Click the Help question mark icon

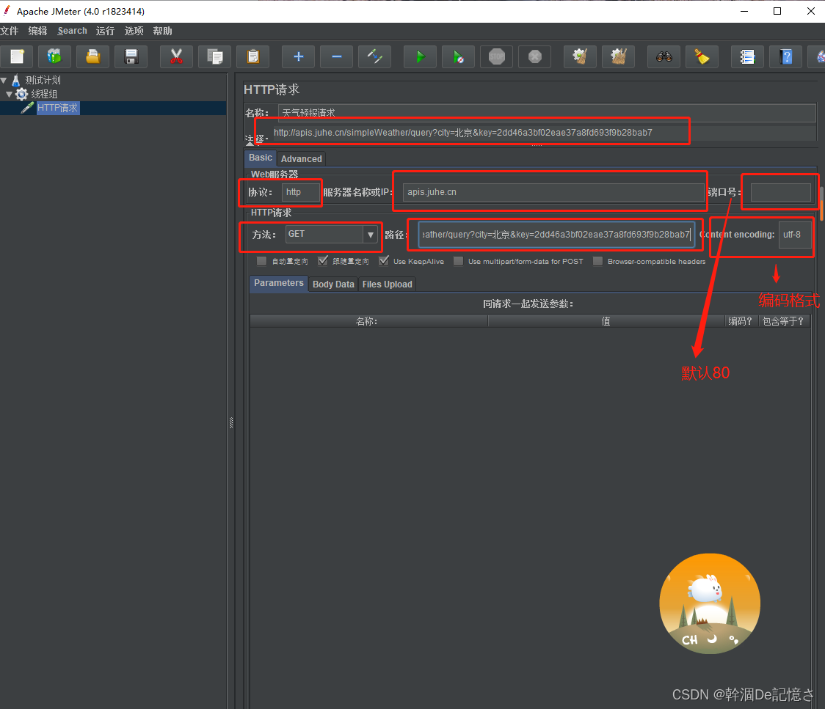pos(785,56)
